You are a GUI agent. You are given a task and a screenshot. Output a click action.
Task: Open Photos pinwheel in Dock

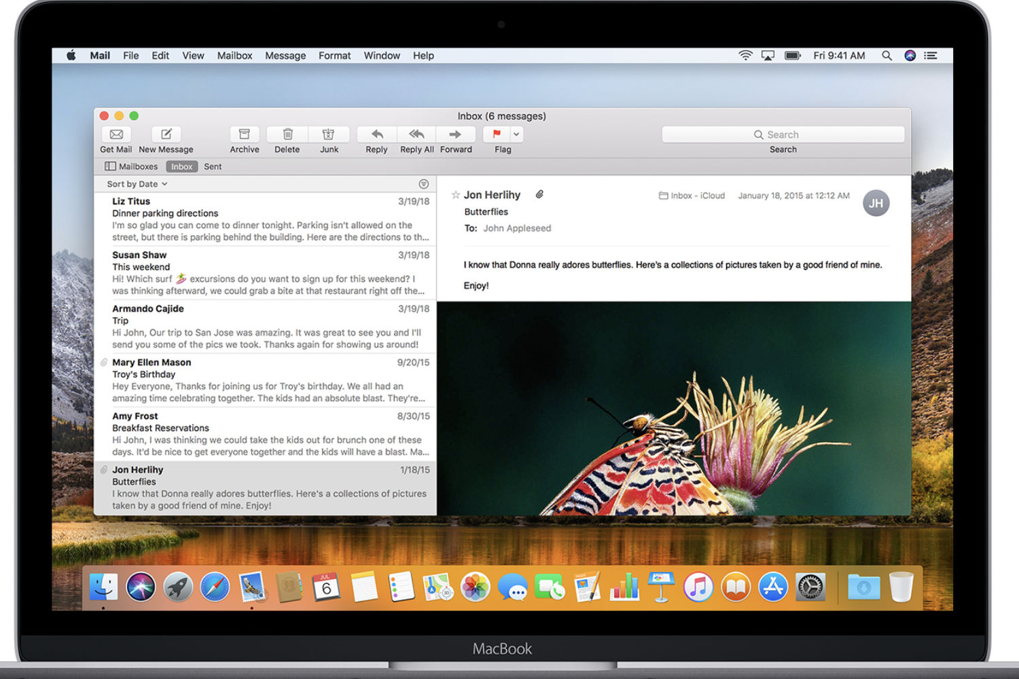[x=476, y=587]
